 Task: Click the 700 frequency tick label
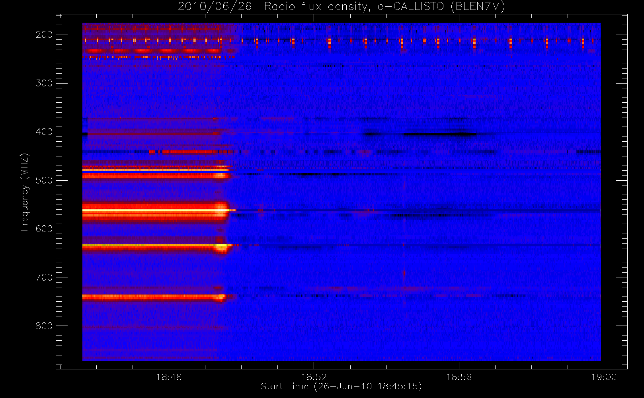coord(44,277)
